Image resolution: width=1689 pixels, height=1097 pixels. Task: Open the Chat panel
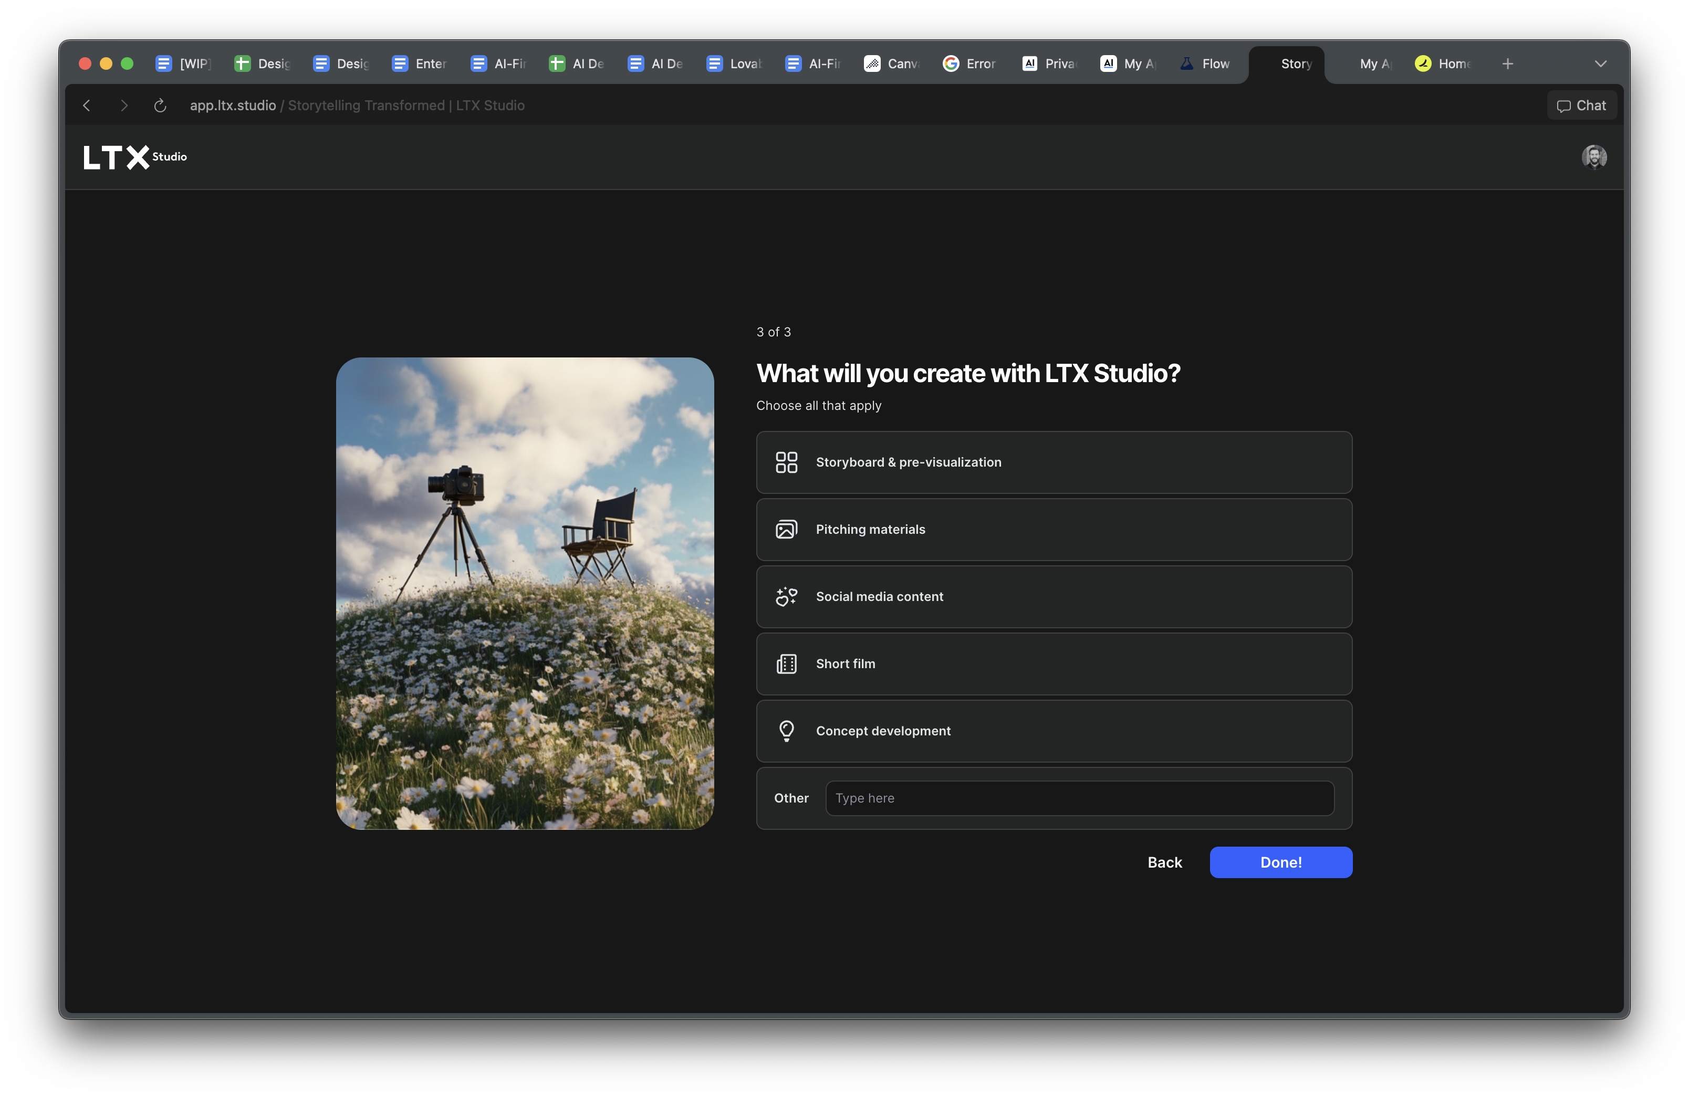coord(1581,106)
